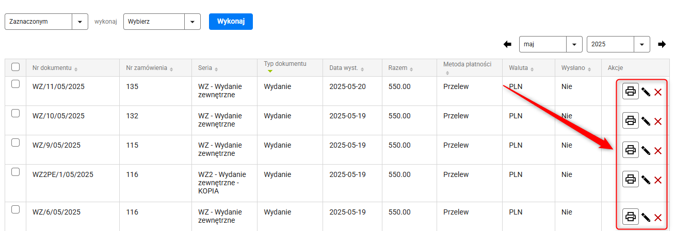Edit document WZ/11/05/2025 with pencil icon
This screenshot has width=675, height=231.
(646, 92)
